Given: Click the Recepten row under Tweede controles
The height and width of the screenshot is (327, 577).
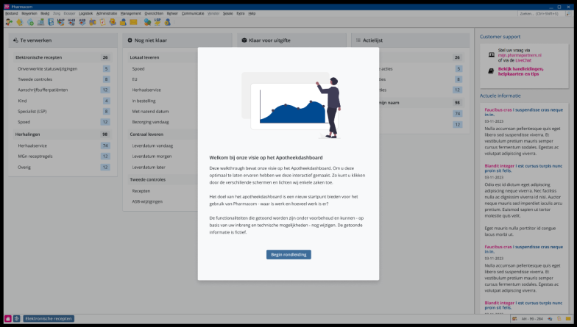Looking at the screenshot, I should tap(162, 191).
